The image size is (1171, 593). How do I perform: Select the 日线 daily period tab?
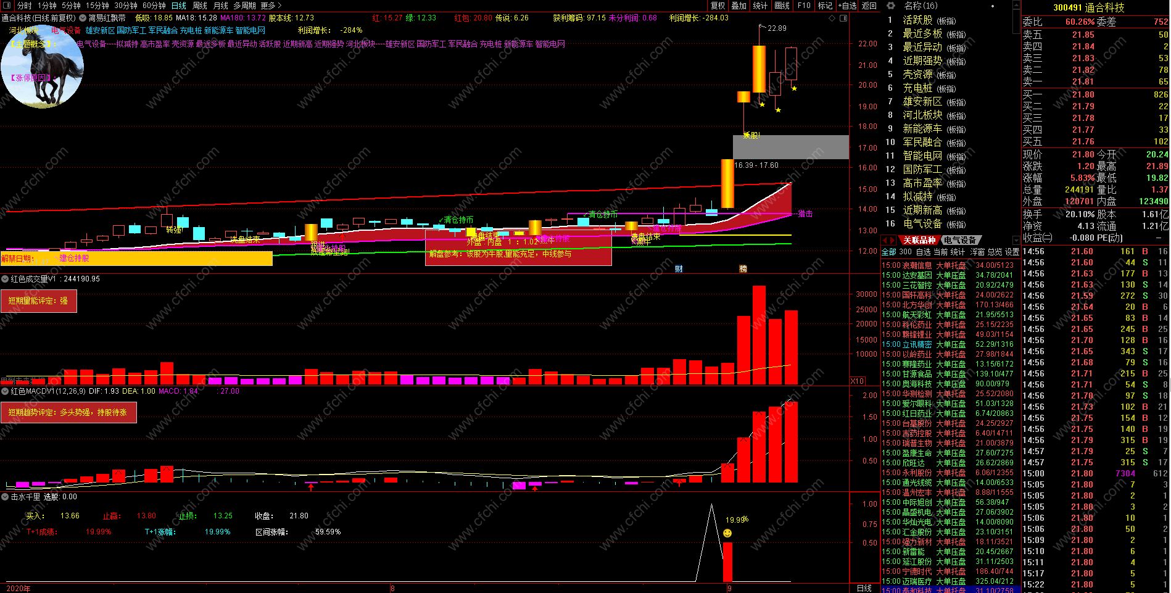click(179, 6)
